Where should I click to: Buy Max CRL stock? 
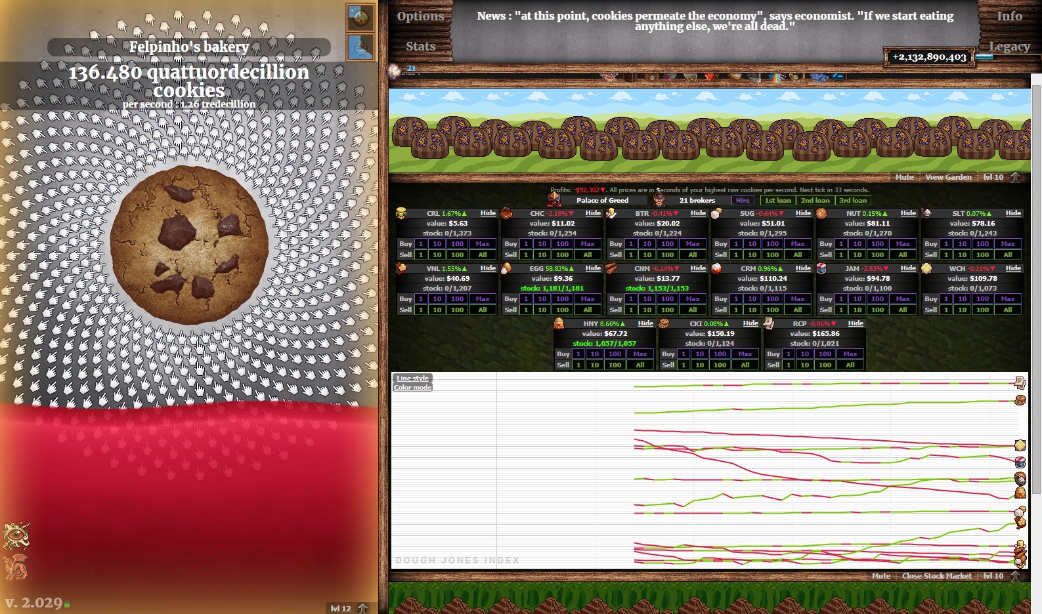coord(483,243)
